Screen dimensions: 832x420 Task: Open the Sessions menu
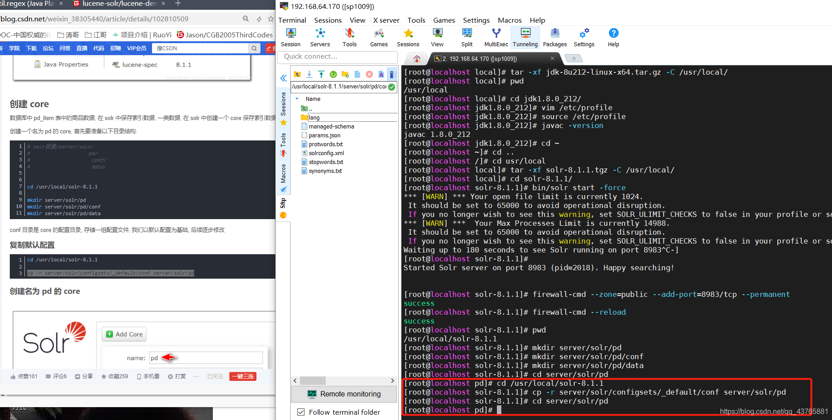click(328, 20)
